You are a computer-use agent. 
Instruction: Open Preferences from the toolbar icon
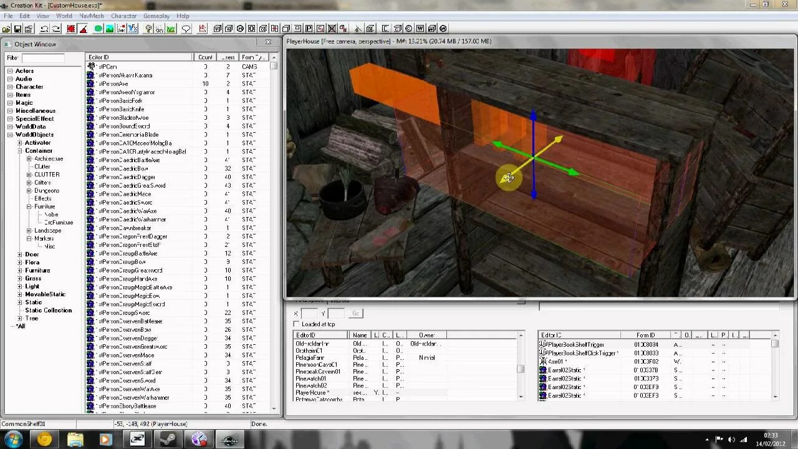click(28, 29)
